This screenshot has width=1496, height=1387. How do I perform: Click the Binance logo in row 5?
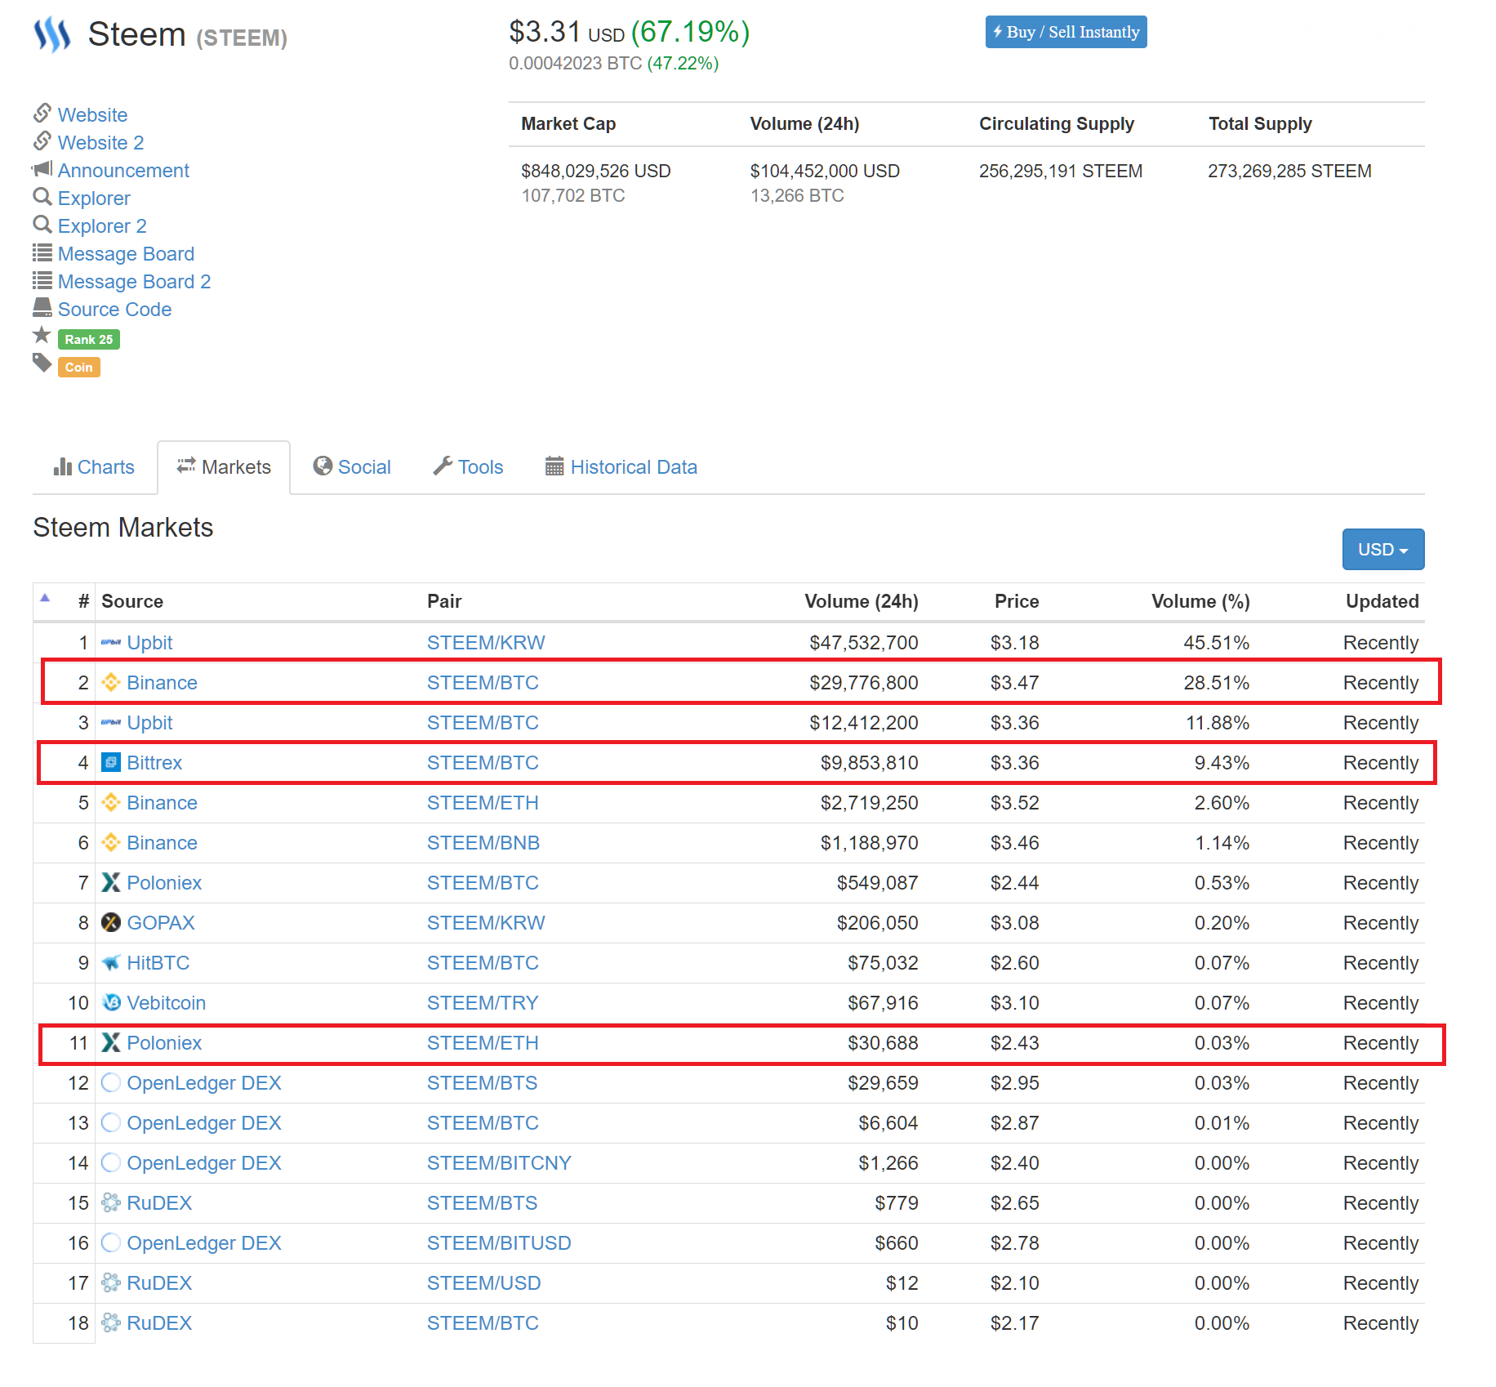(111, 803)
